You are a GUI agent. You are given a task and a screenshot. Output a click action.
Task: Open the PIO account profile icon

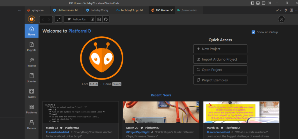pyautogui.click(x=281, y=19)
